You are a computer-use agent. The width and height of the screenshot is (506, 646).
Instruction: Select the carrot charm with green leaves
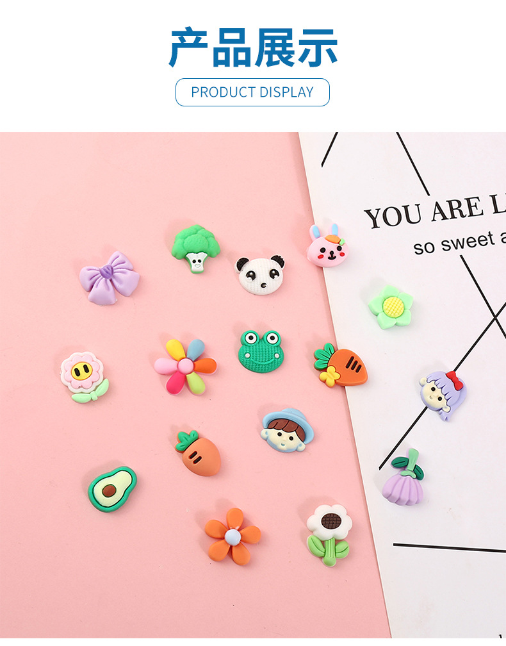[x=199, y=453]
